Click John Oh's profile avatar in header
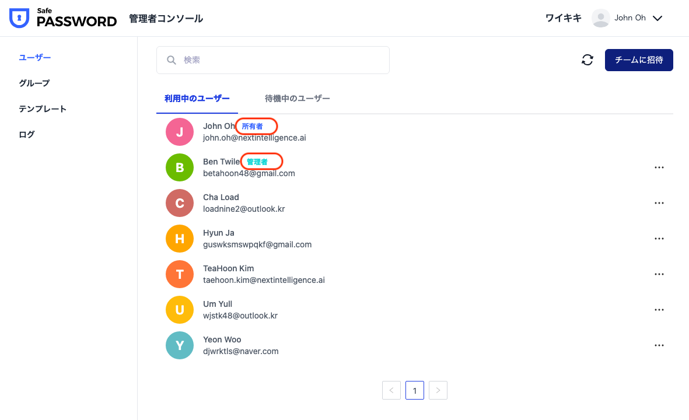This screenshot has width=689, height=420. 600,18
